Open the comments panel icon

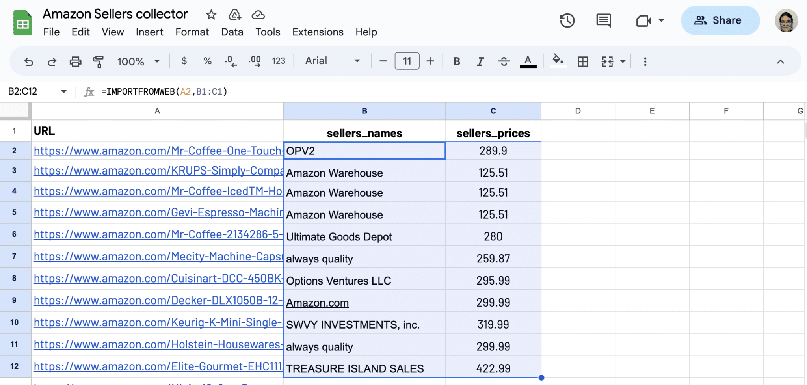[603, 20]
